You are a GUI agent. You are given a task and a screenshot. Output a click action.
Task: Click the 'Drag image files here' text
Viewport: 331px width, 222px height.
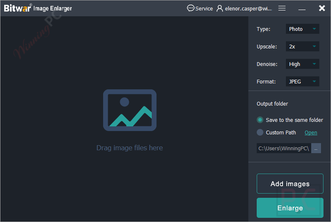tap(130, 148)
